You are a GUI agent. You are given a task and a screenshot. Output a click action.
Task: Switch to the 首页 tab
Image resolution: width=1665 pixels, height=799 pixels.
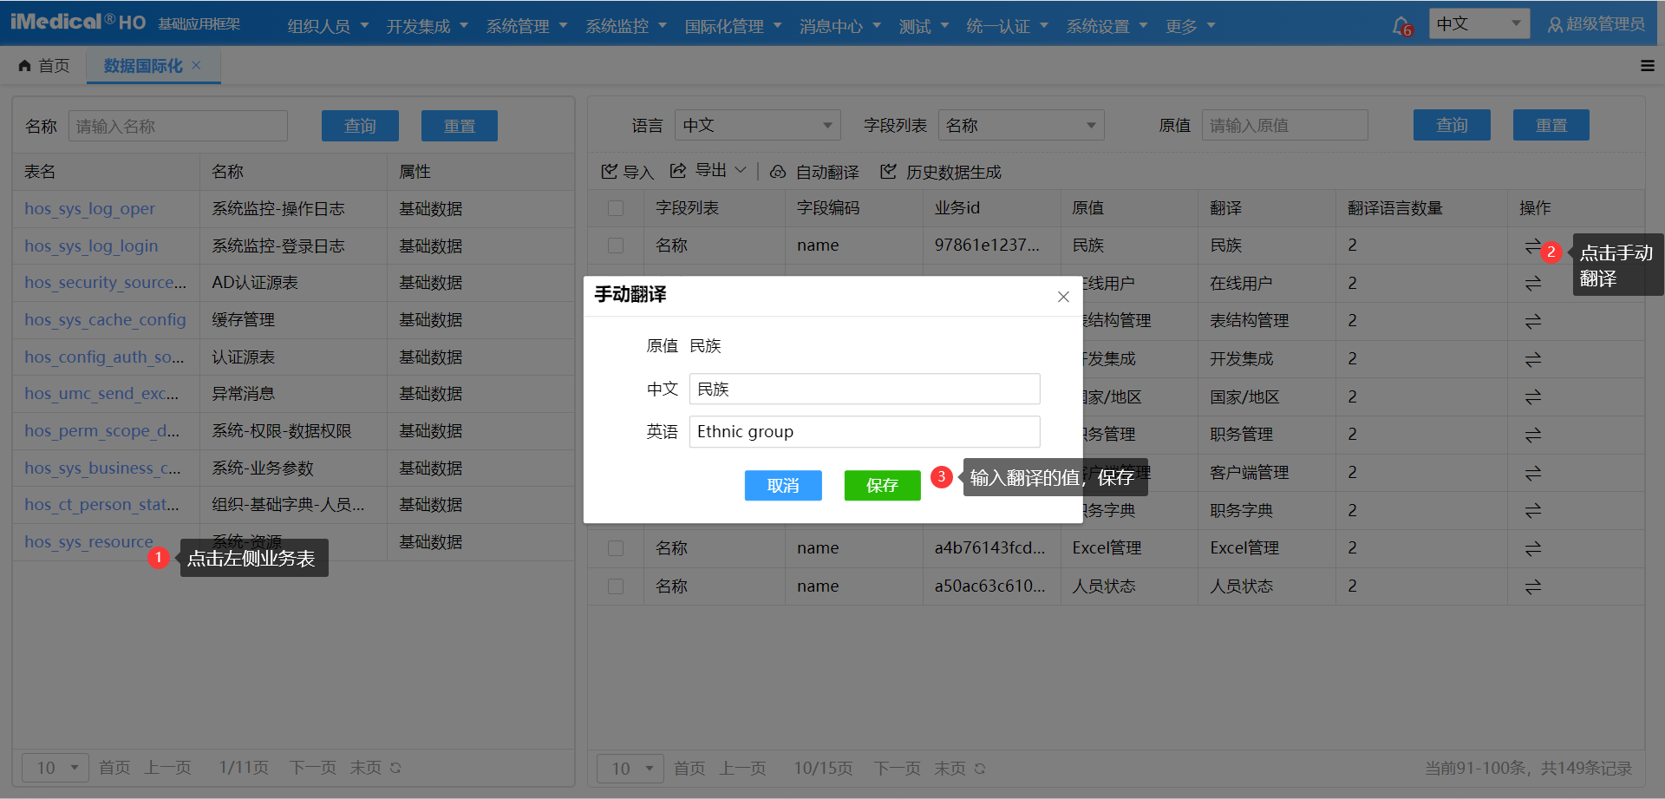[x=44, y=66]
